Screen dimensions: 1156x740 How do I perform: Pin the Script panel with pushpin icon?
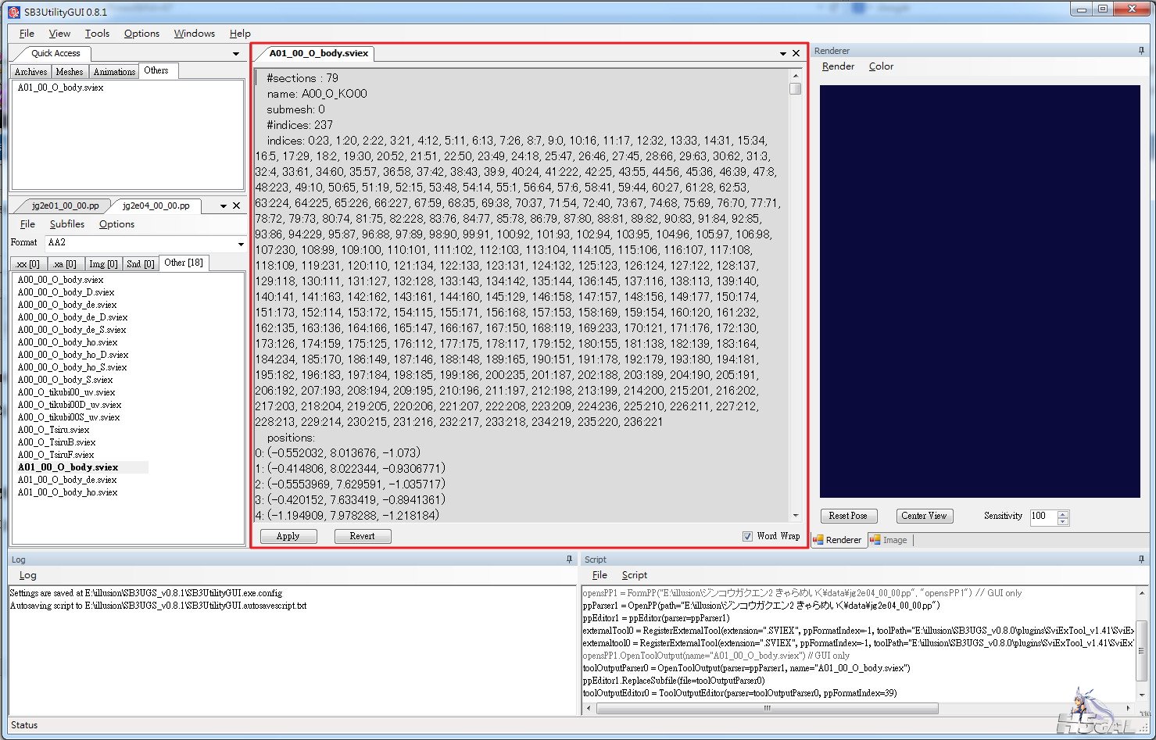pyautogui.click(x=1142, y=559)
